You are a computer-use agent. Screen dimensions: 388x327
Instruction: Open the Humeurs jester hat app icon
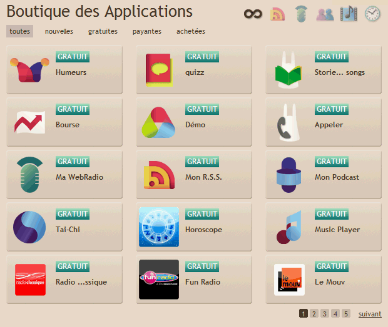[x=29, y=70]
